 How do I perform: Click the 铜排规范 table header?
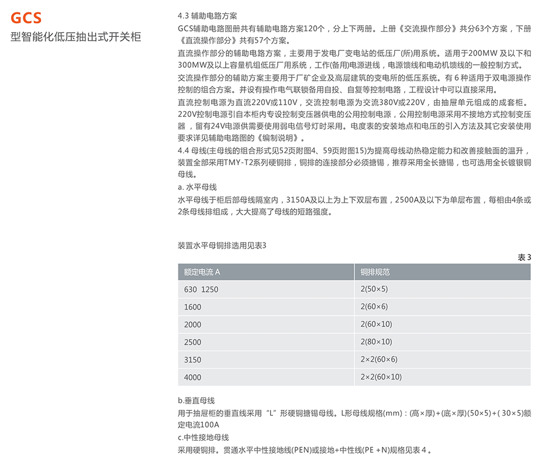(x=375, y=272)
